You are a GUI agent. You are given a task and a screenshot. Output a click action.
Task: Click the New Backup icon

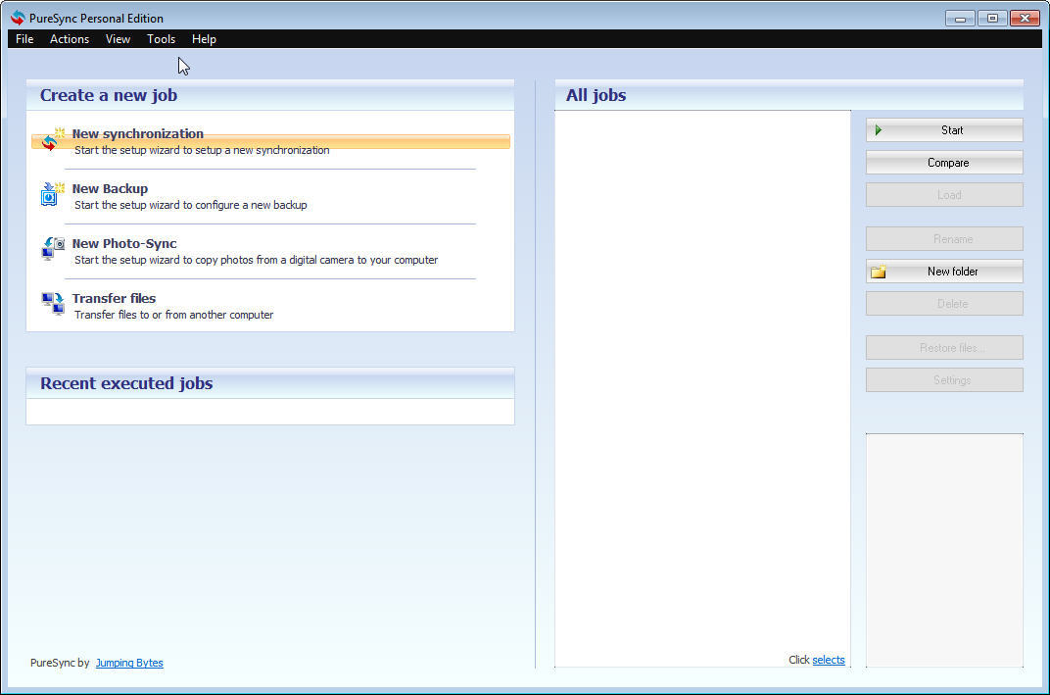pyautogui.click(x=52, y=194)
